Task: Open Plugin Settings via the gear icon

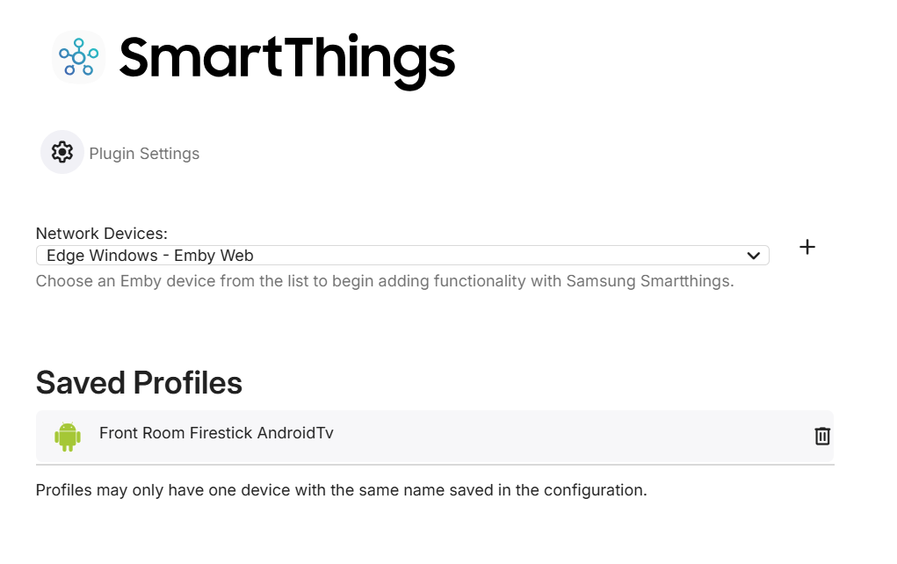Action: (x=61, y=152)
